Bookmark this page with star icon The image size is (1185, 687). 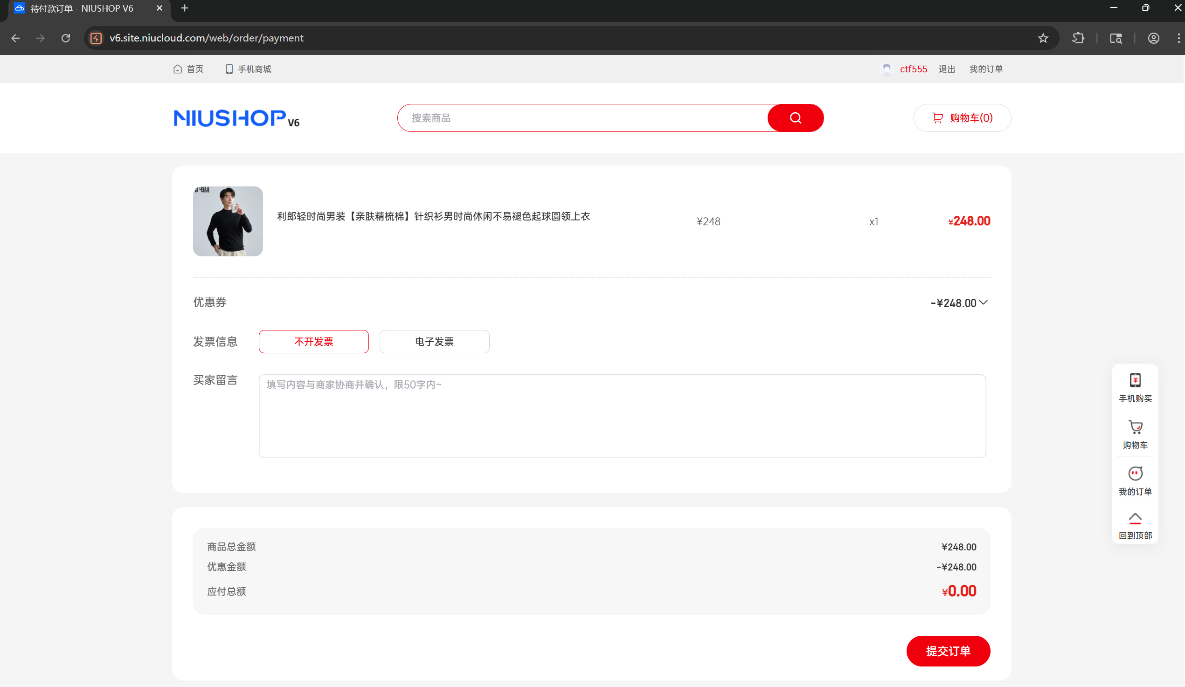pos(1043,38)
